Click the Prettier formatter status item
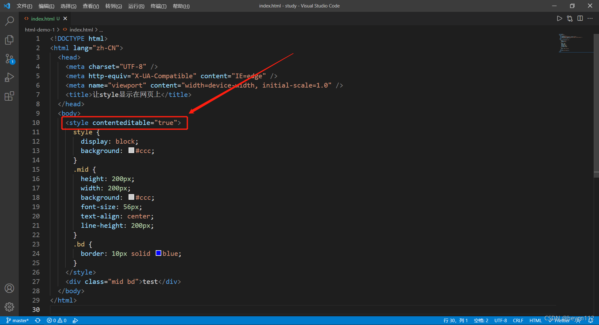Screen dimensions: 599x325 (559, 321)
